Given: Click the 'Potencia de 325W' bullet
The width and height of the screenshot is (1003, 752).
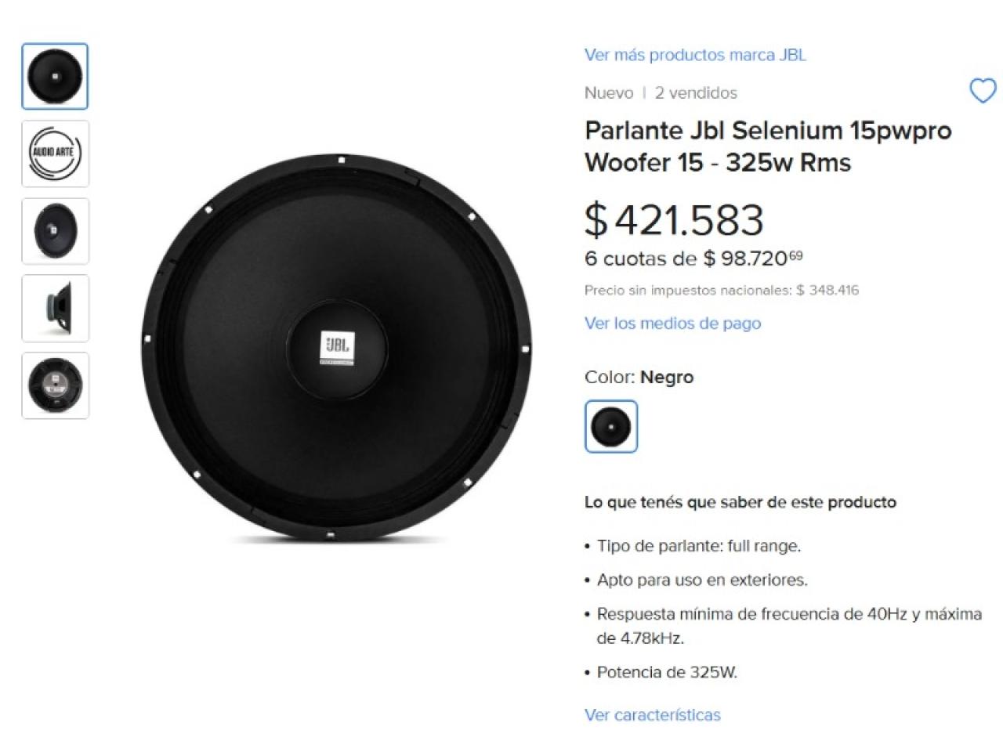Looking at the screenshot, I should (667, 672).
